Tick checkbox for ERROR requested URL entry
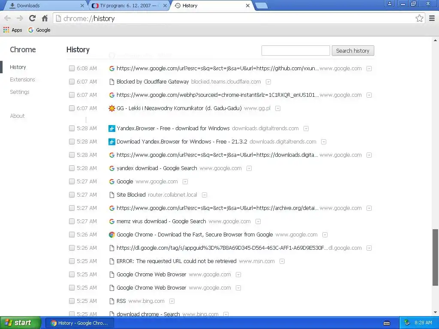The image size is (439, 329). [x=72, y=261]
